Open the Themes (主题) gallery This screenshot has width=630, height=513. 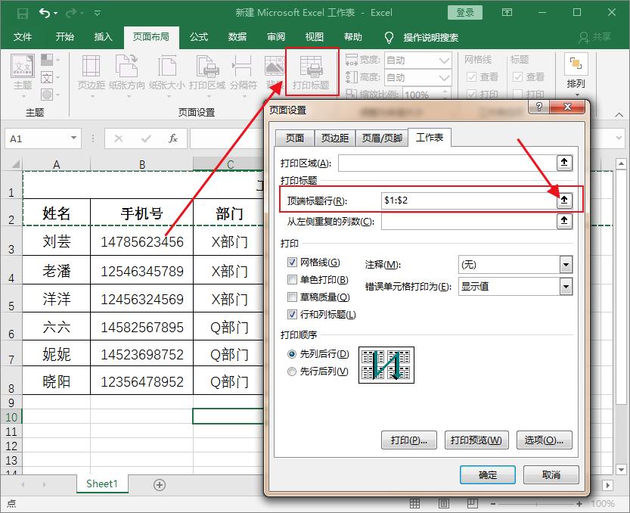tap(21, 64)
